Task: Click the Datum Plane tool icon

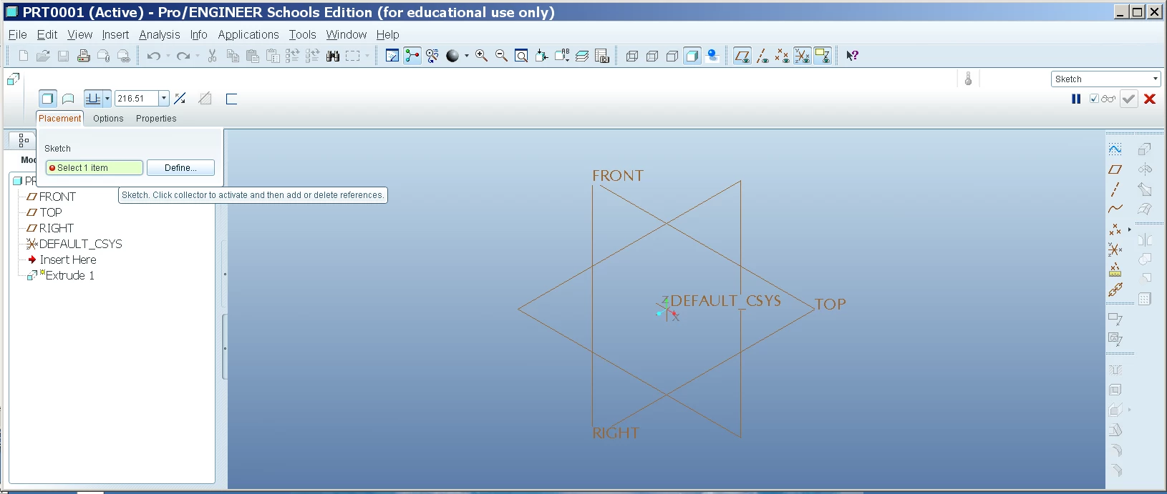Action: pyautogui.click(x=1115, y=169)
